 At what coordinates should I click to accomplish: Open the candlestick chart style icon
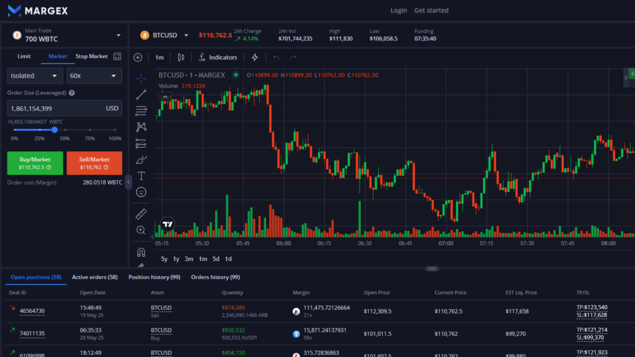tap(181, 58)
